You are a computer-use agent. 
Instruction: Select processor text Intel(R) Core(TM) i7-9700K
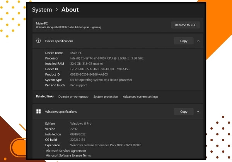[88, 58]
